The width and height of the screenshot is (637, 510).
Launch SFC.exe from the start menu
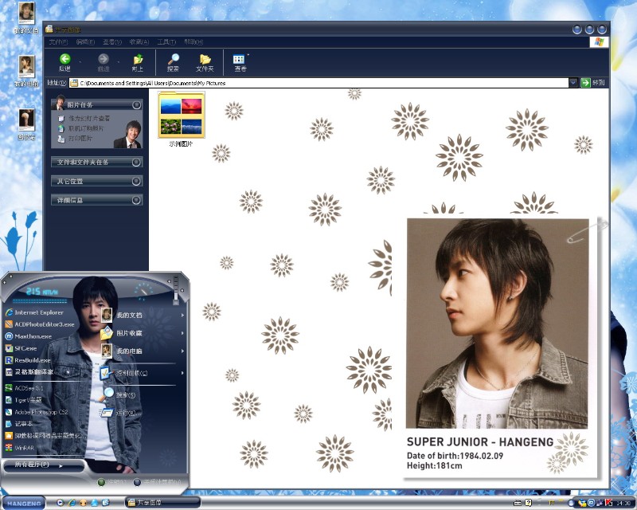click(21, 348)
